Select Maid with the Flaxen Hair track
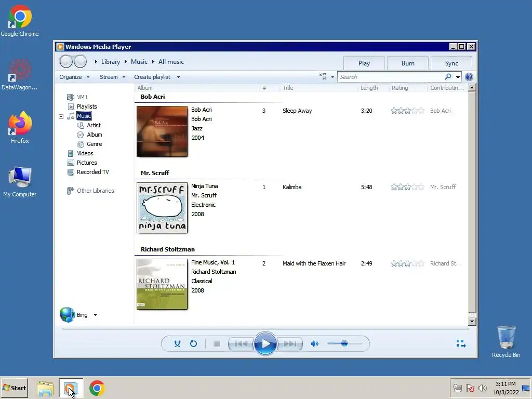Viewport: 532px width, 399px height. [x=314, y=263]
